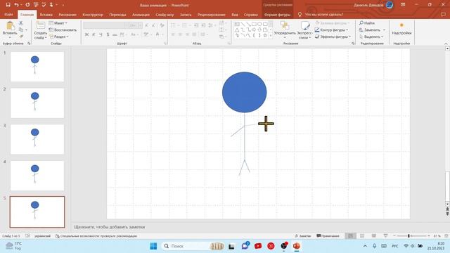Open the File (Файл) tab

tap(8, 14)
